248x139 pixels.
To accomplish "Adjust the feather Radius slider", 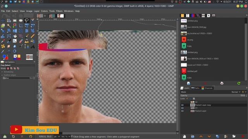I will click(x=19, y=78).
